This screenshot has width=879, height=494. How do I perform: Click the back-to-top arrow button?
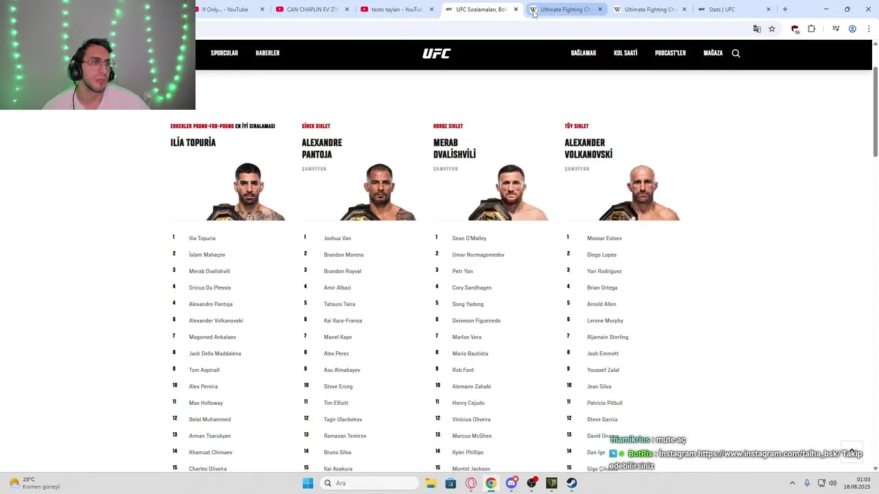click(852, 451)
